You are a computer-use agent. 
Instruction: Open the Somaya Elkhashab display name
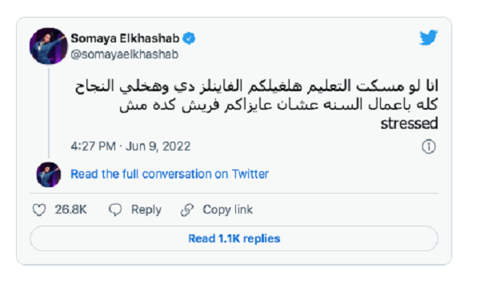tap(125, 38)
